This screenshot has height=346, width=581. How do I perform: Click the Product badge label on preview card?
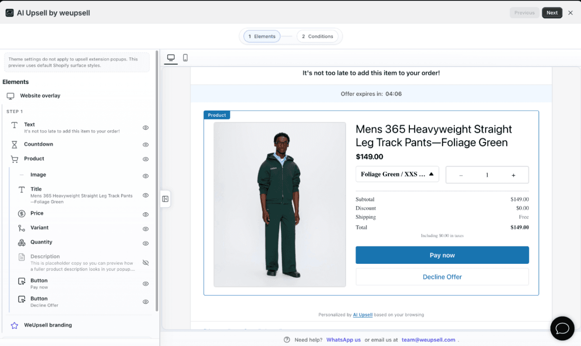tap(217, 115)
